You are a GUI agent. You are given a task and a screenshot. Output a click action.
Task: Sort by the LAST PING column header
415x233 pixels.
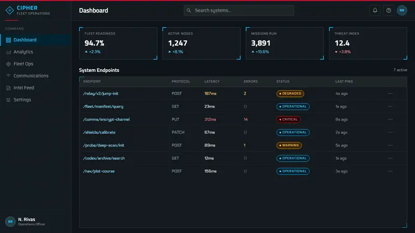pos(344,81)
